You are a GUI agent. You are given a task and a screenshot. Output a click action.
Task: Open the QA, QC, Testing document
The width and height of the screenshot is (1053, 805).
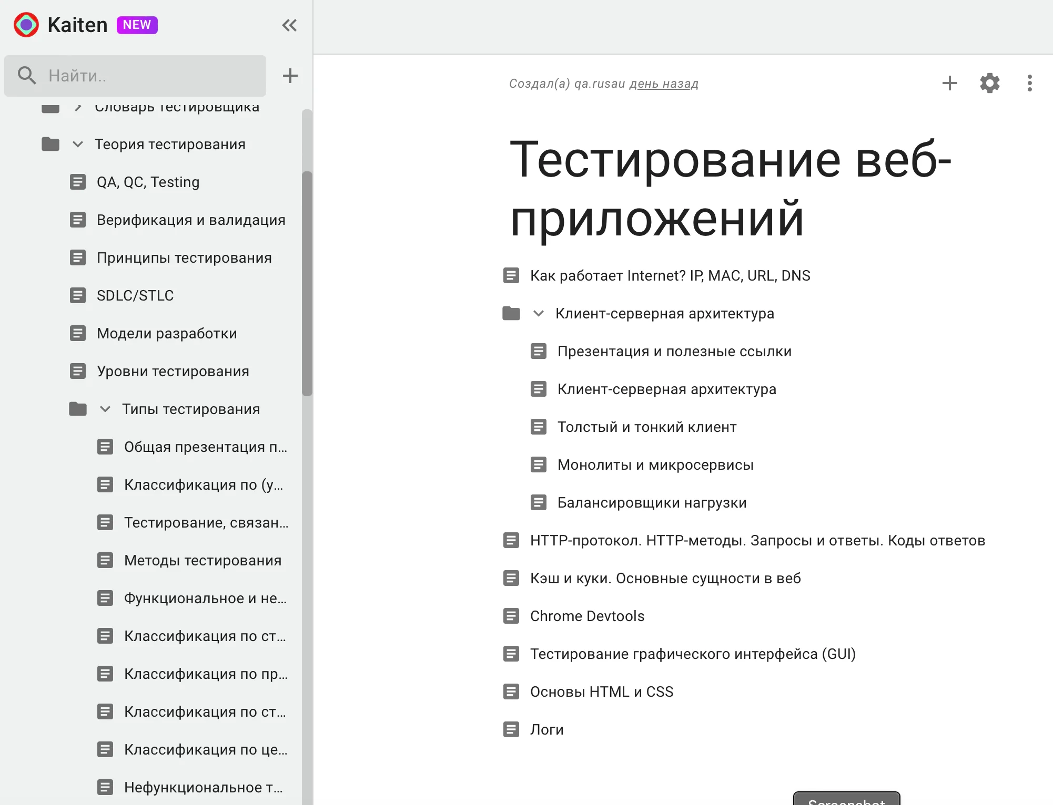click(x=148, y=182)
